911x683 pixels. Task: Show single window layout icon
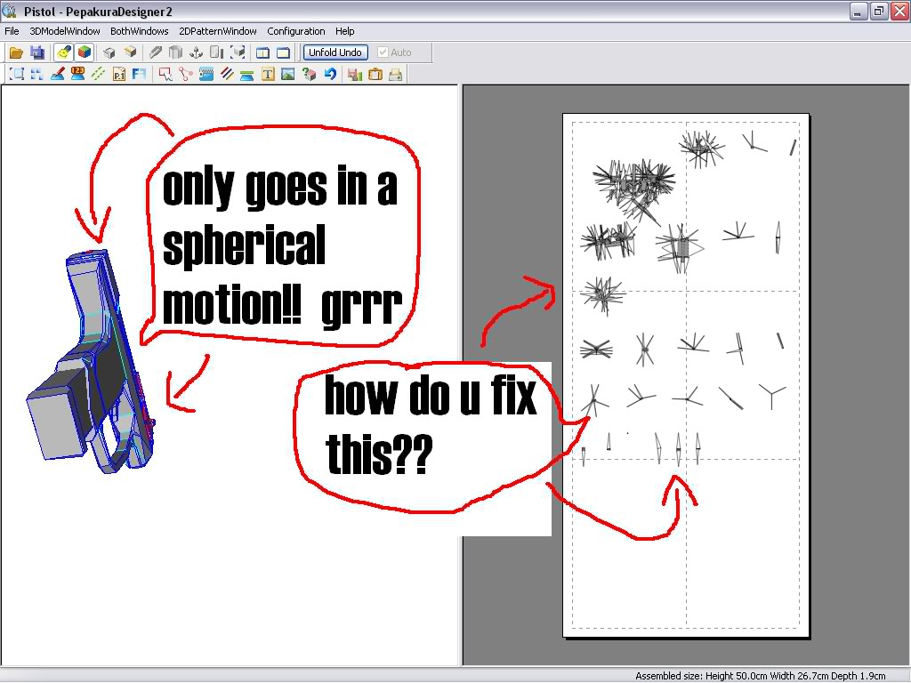284,52
